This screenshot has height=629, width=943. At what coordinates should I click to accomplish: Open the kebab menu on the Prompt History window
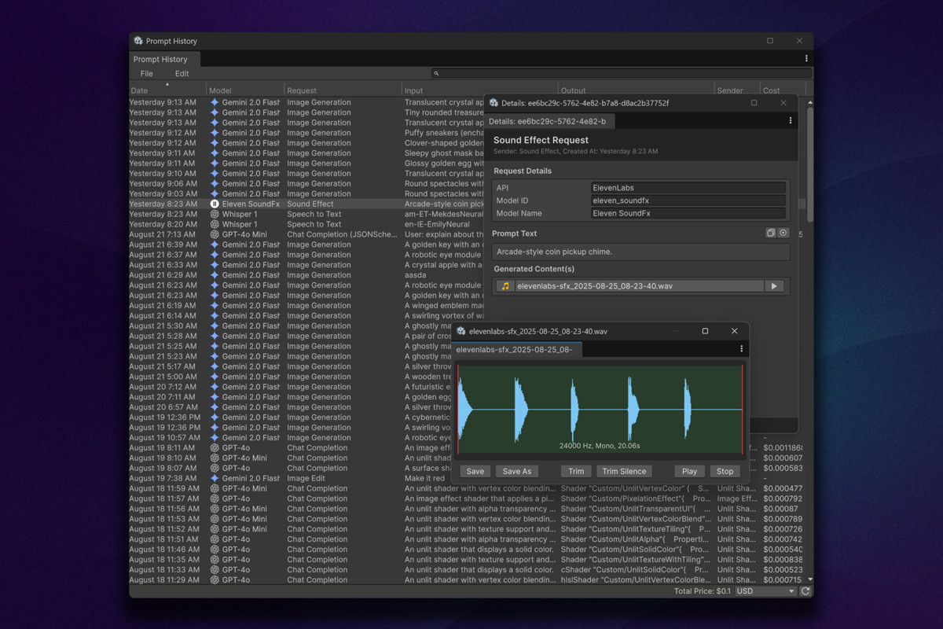coord(805,58)
